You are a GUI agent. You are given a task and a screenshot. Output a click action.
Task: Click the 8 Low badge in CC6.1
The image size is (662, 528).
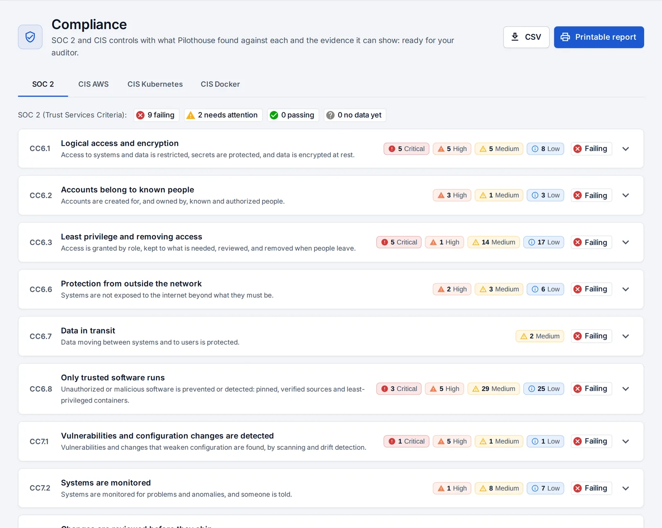pyautogui.click(x=545, y=149)
